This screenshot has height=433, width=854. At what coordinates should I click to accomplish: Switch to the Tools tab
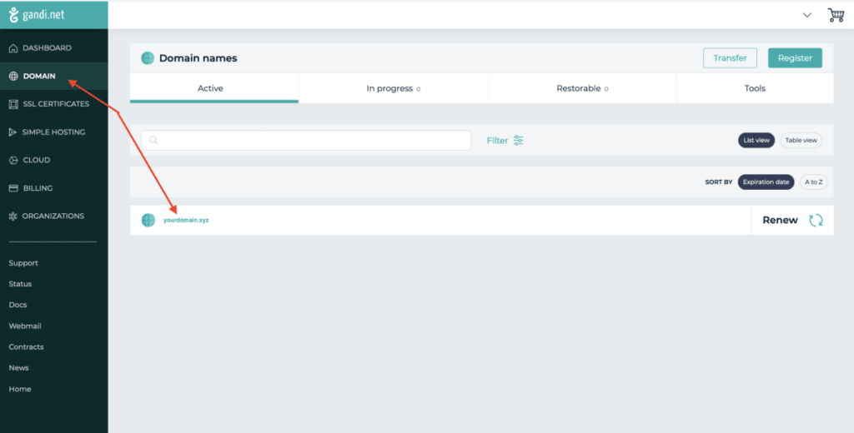tap(755, 88)
